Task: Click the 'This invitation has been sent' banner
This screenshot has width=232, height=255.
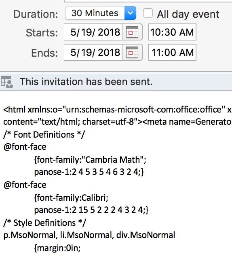Action: (116, 82)
